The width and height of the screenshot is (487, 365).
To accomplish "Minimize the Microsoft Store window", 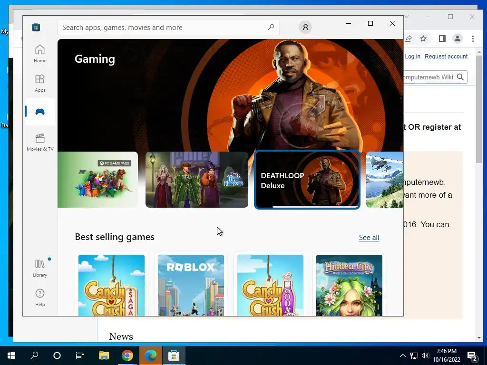I will coord(349,23).
